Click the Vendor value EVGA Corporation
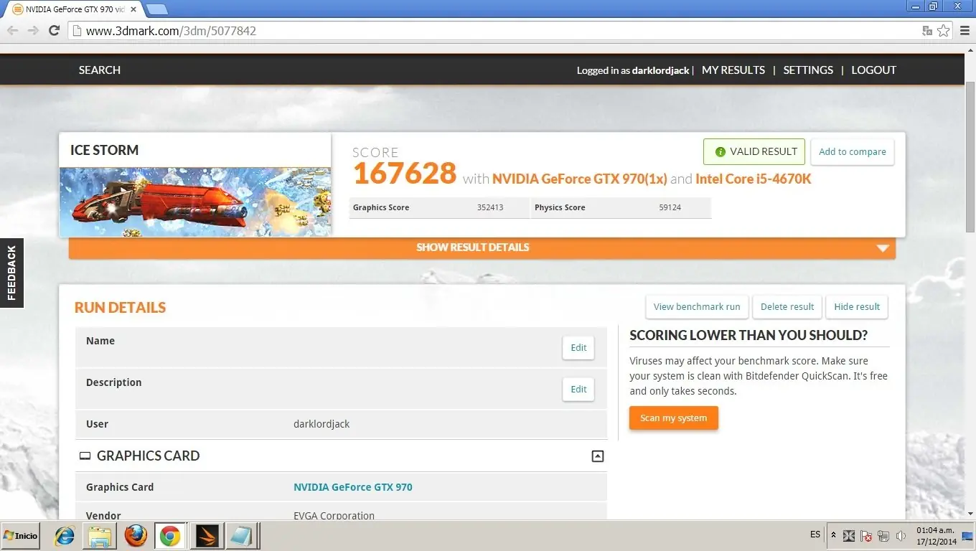The image size is (976, 551). click(x=334, y=516)
